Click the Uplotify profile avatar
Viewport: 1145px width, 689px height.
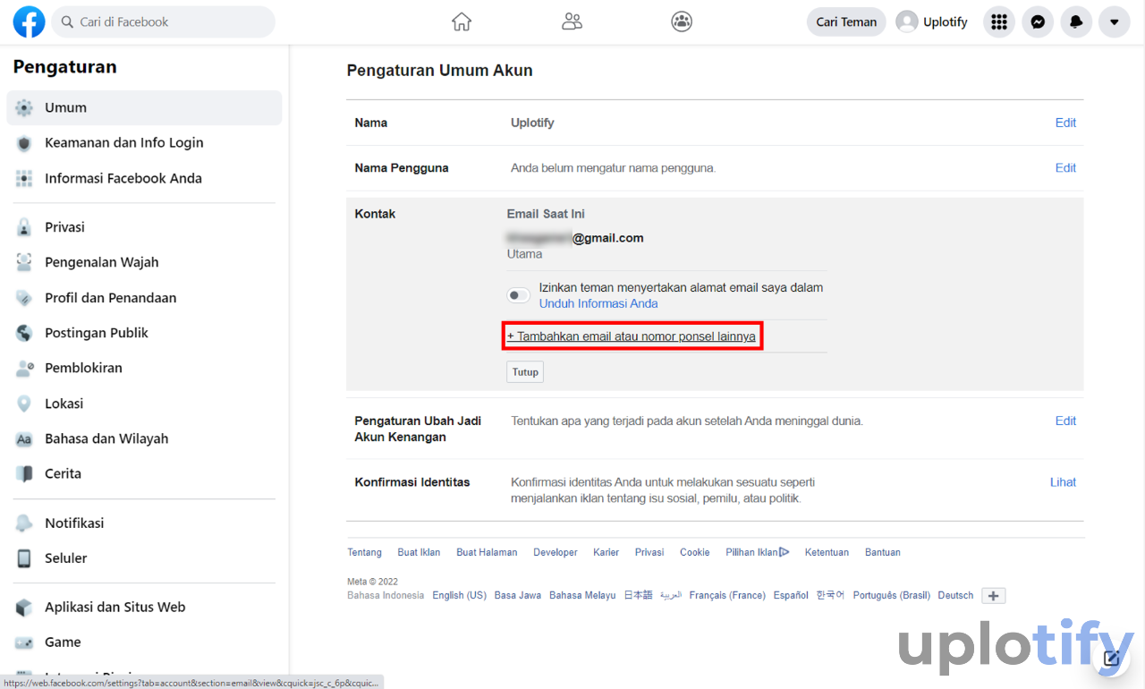pyautogui.click(x=907, y=21)
